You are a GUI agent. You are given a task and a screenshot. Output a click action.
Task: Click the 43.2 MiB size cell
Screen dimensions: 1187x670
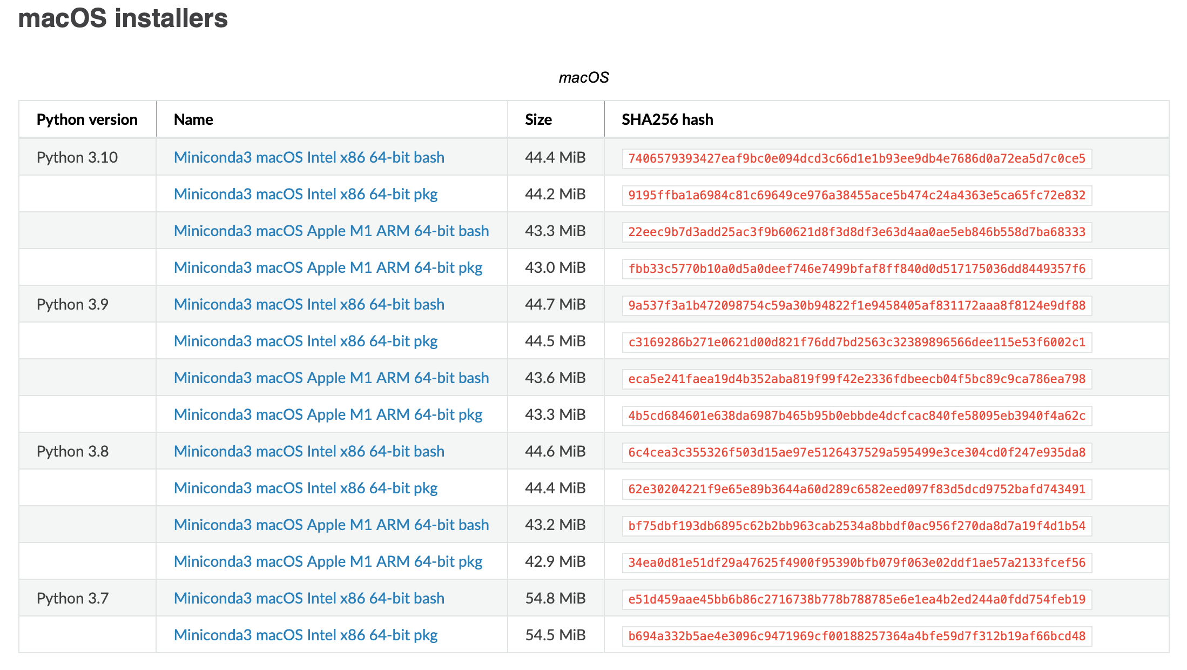tap(555, 525)
